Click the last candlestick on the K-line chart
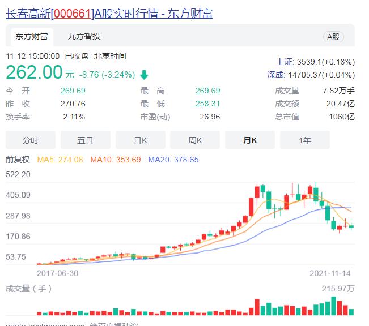 351,226
